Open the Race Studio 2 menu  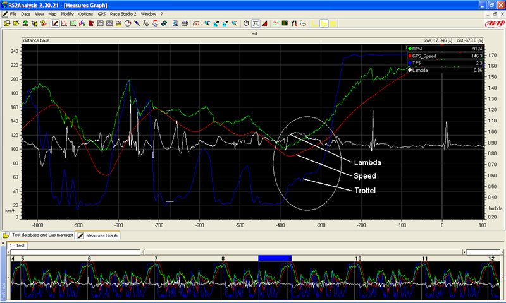pos(123,14)
